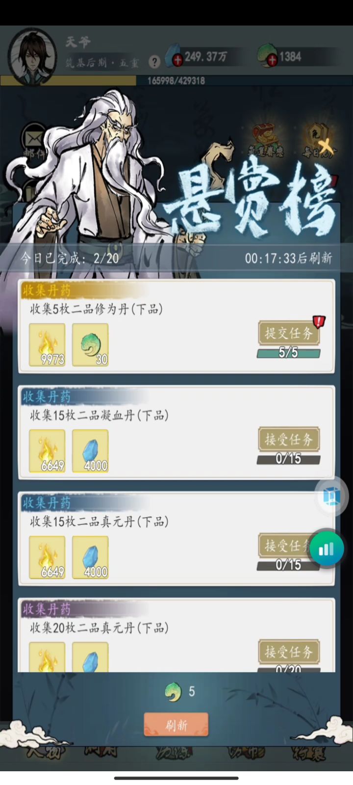Accept the 15枚二品凝血丹 quest

coord(288,439)
